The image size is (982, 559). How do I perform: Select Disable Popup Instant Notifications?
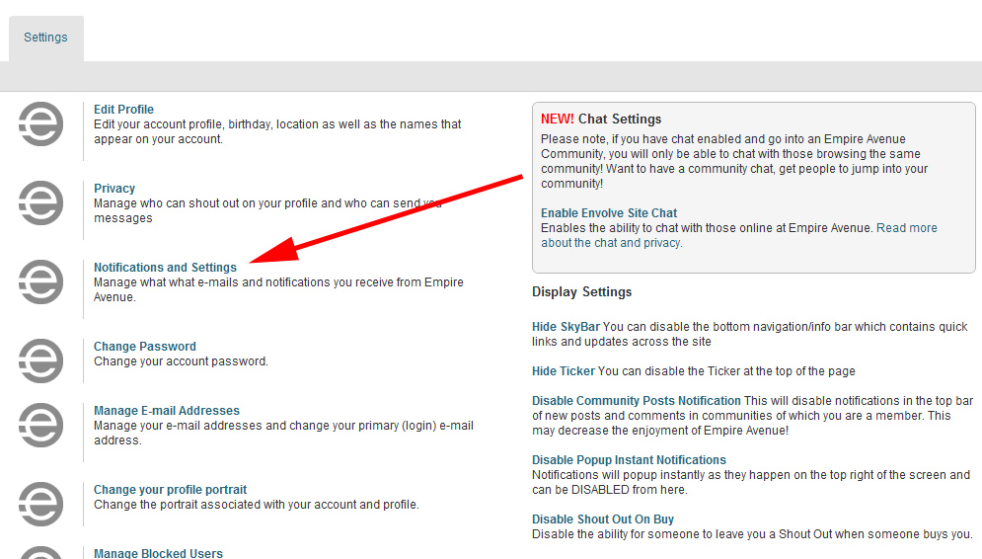coord(629,460)
